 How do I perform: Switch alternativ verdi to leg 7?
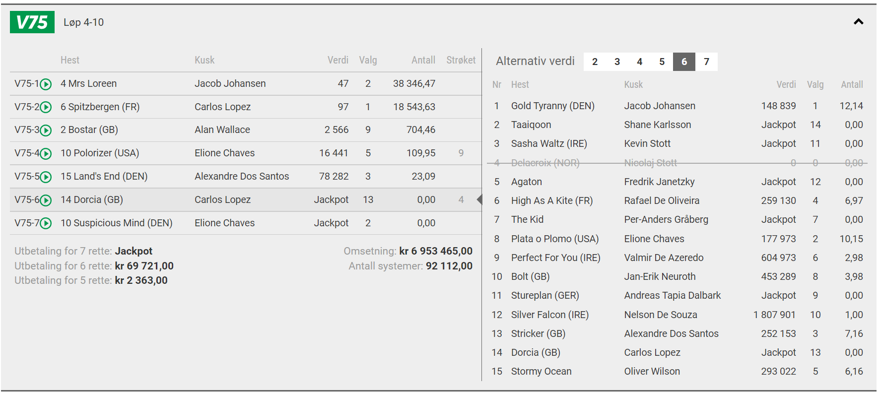(706, 62)
